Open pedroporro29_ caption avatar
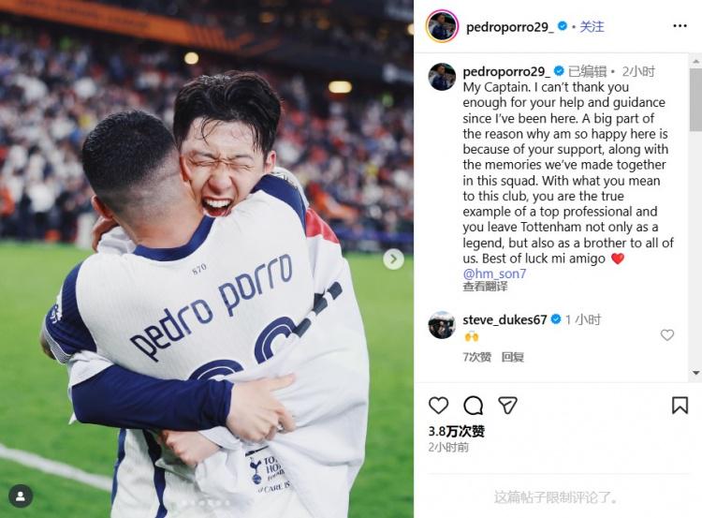Image resolution: width=702 pixels, height=518 pixels. pos(442,77)
